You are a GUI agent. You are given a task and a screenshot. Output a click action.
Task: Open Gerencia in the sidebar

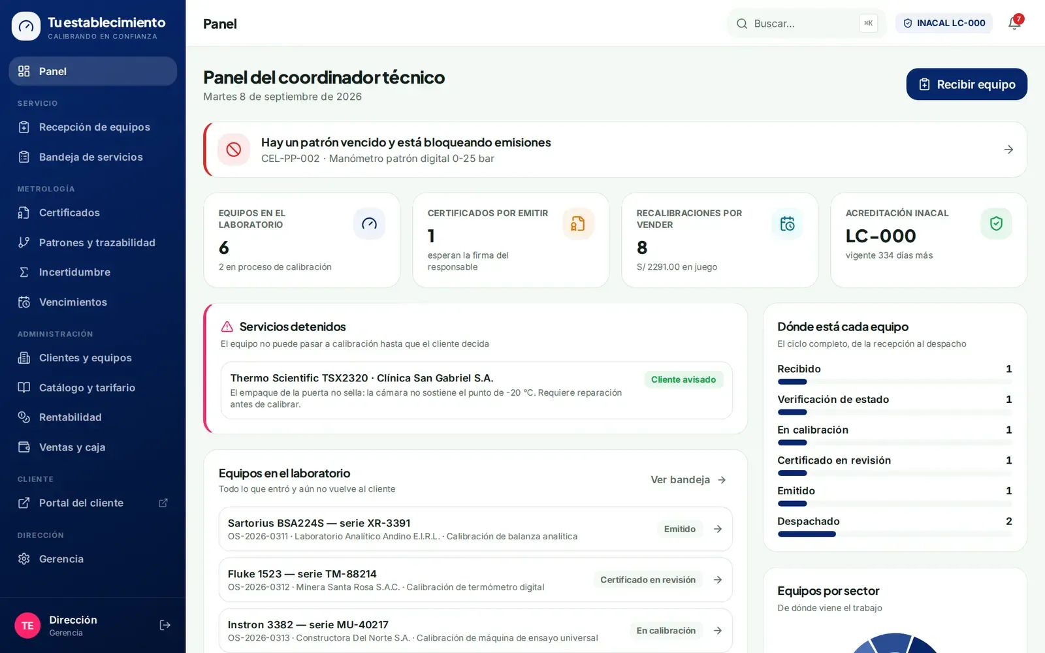point(93,559)
